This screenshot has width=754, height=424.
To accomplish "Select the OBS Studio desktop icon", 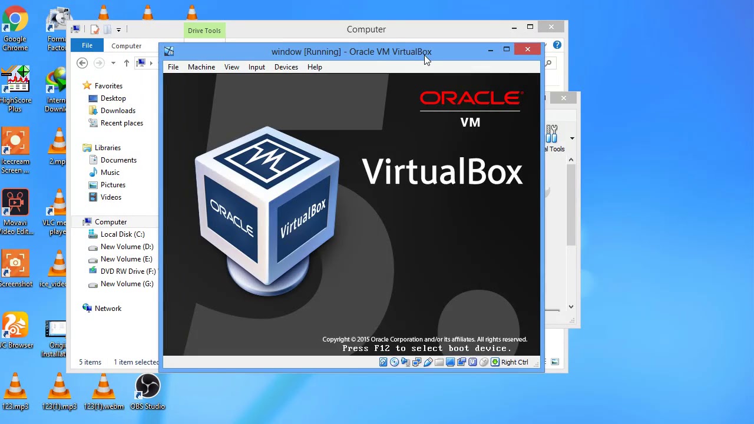I will 147,393.
